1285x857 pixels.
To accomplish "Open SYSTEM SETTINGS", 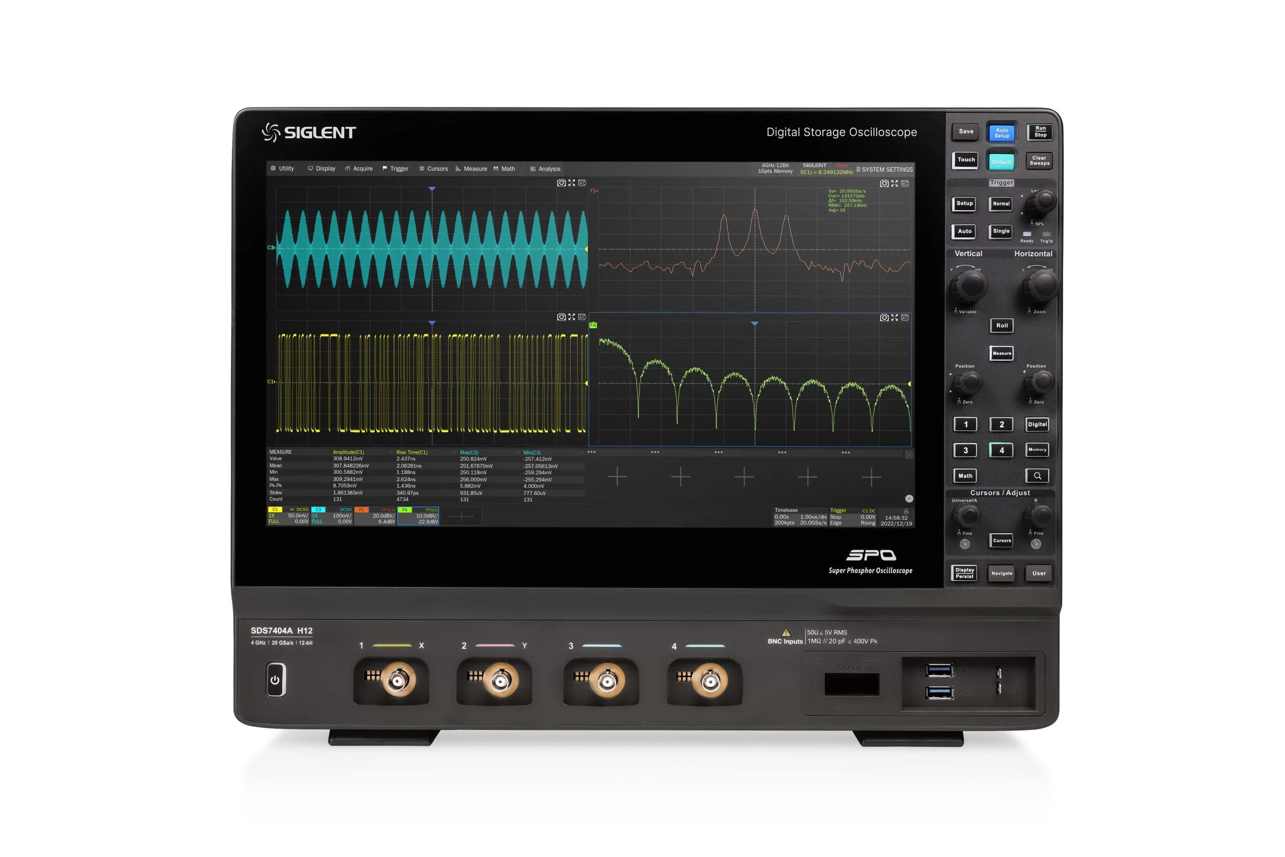I will pyautogui.click(x=885, y=169).
